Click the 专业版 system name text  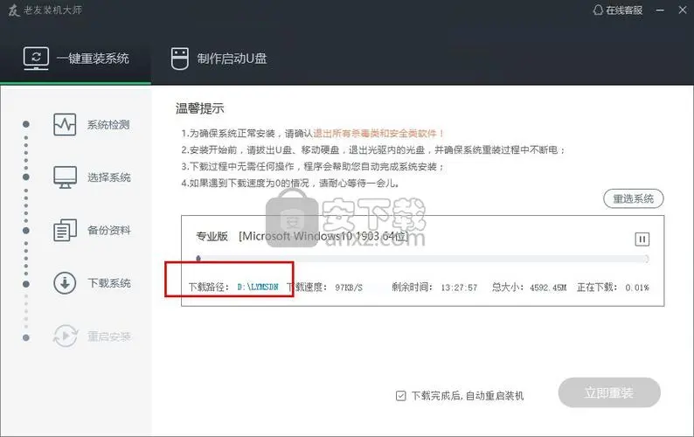pyautogui.click(x=212, y=237)
